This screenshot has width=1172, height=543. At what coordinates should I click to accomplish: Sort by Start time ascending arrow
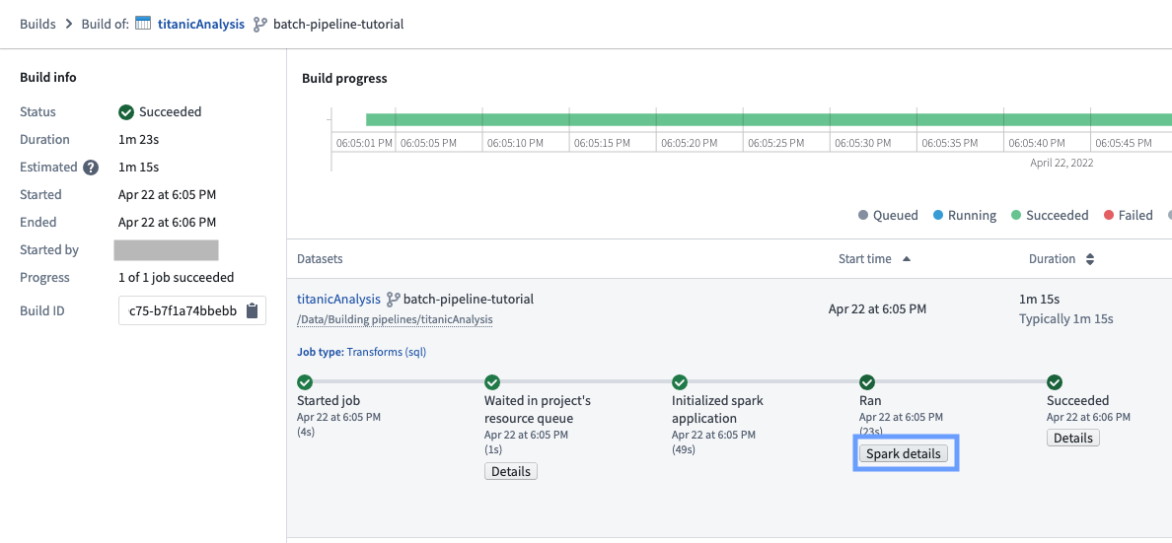tap(907, 259)
